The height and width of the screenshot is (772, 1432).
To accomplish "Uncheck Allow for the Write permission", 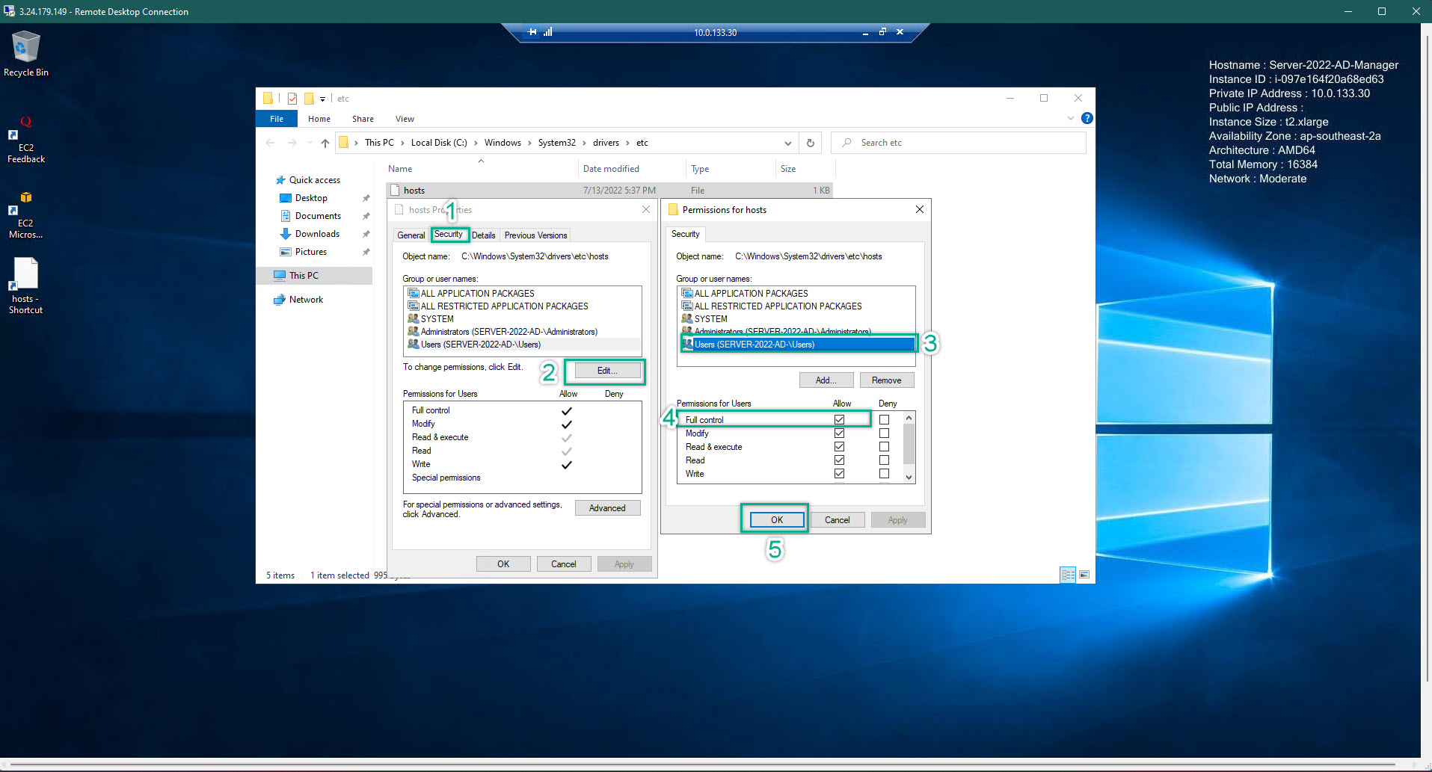I will (x=839, y=473).
